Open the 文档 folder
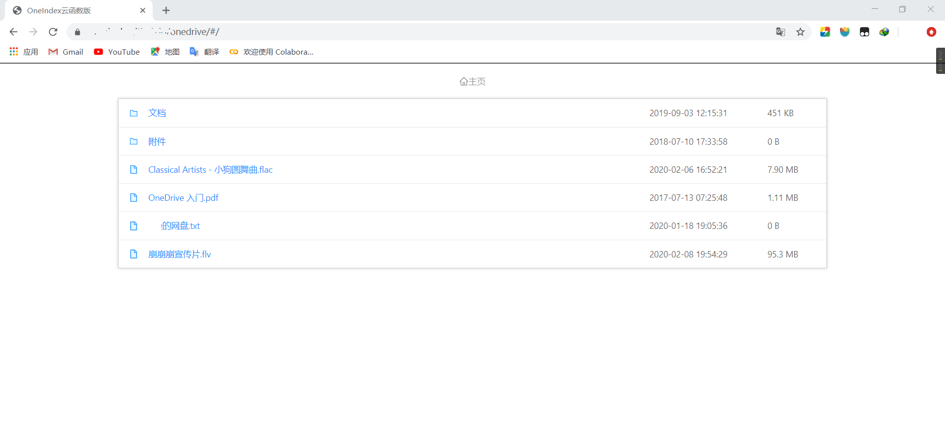945x443 pixels. coord(157,113)
